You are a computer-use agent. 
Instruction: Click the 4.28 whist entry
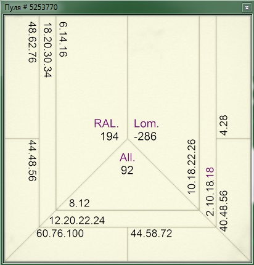coord(224,125)
